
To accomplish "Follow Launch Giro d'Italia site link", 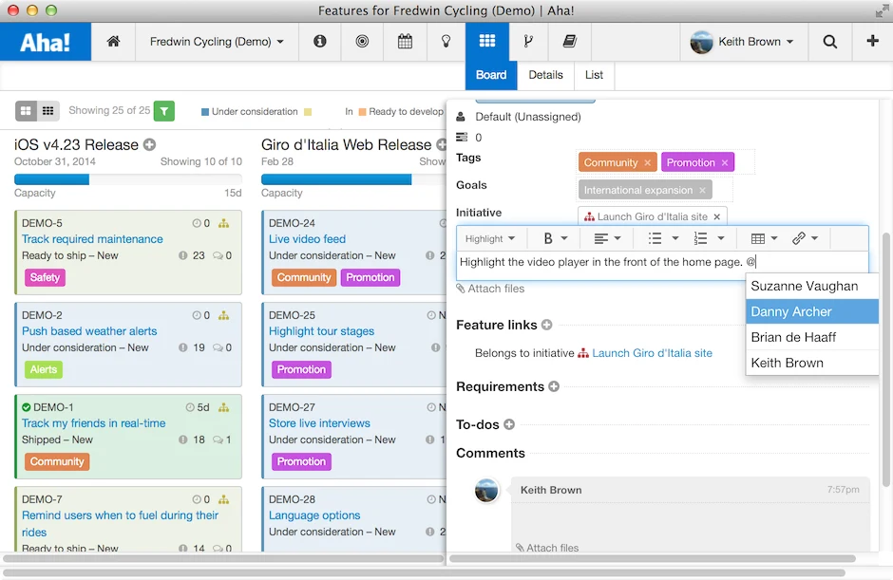I will (x=652, y=353).
